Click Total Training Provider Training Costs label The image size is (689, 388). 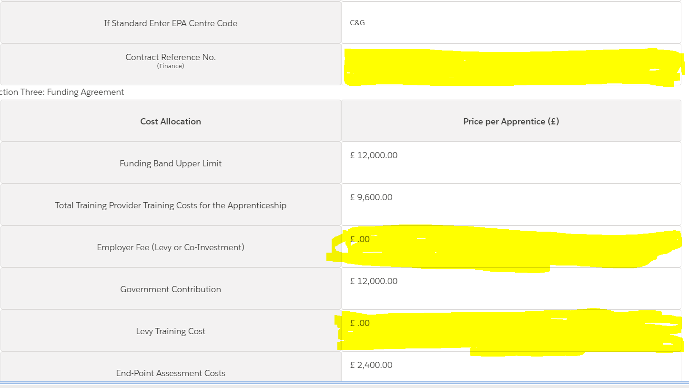click(171, 205)
